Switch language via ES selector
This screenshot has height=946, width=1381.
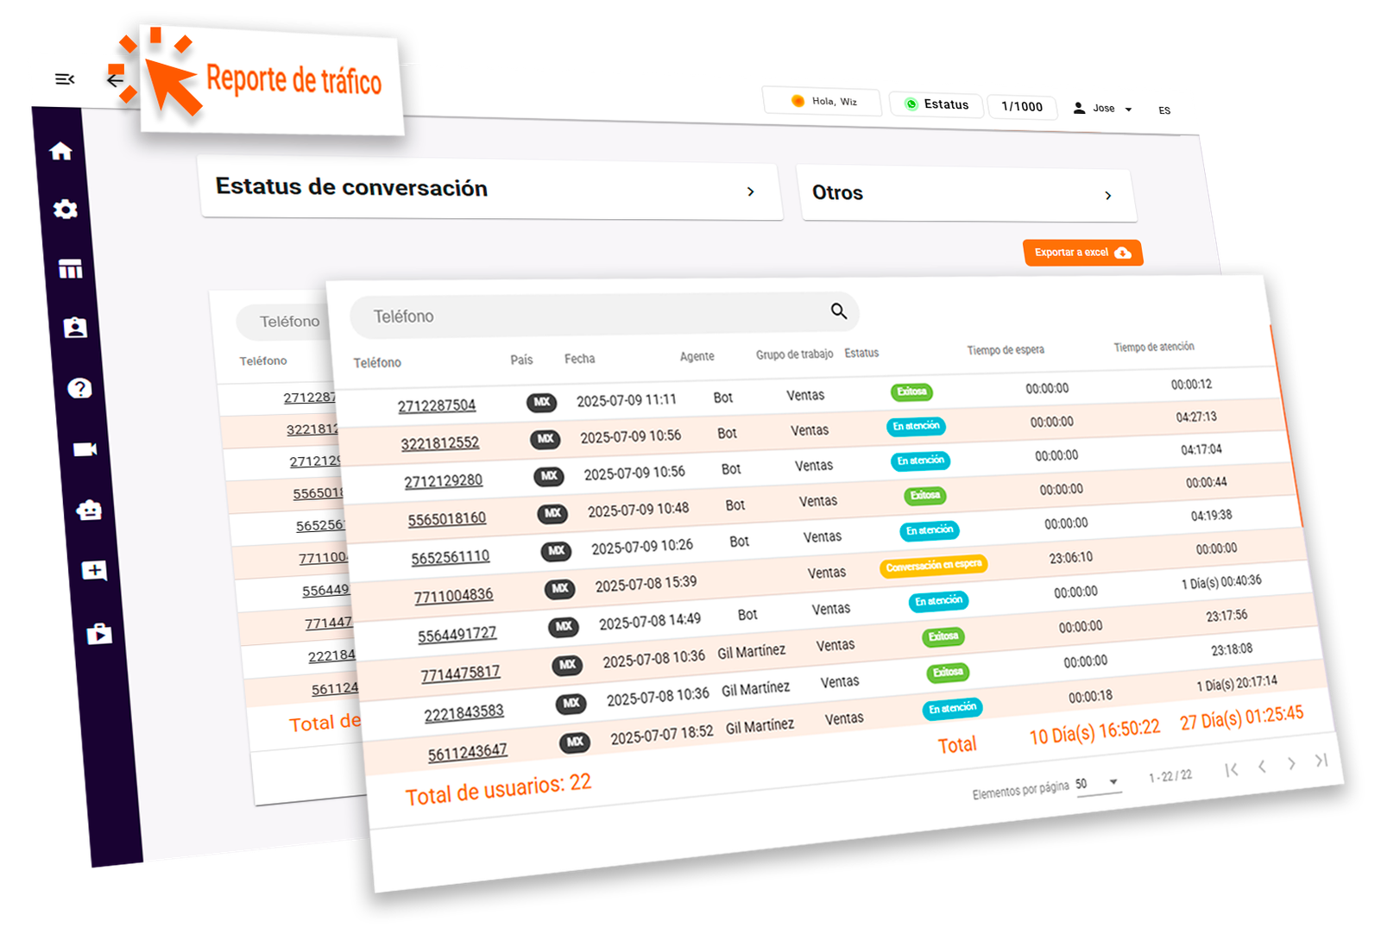[1164, 110]
